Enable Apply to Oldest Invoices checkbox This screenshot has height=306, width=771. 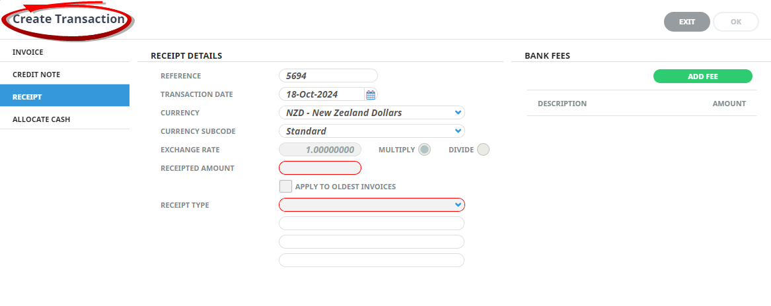[285, 187]
